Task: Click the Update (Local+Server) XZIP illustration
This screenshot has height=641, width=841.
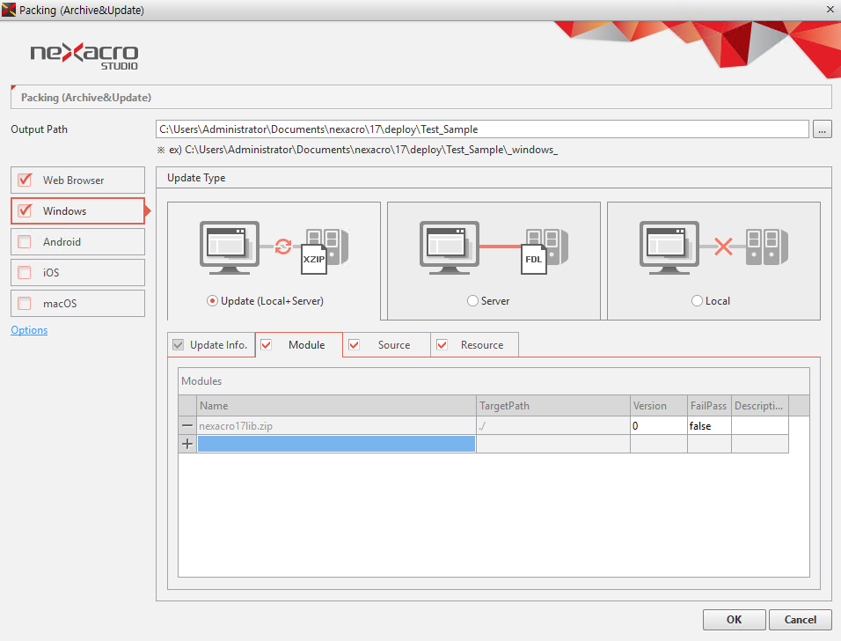Action: (x=274, y=247)
